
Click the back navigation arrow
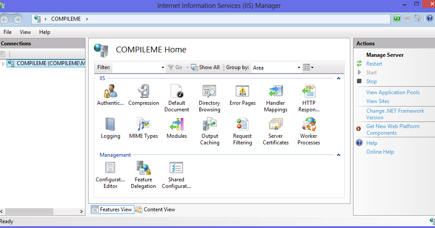pyautogui.click(x=4, y=20)
